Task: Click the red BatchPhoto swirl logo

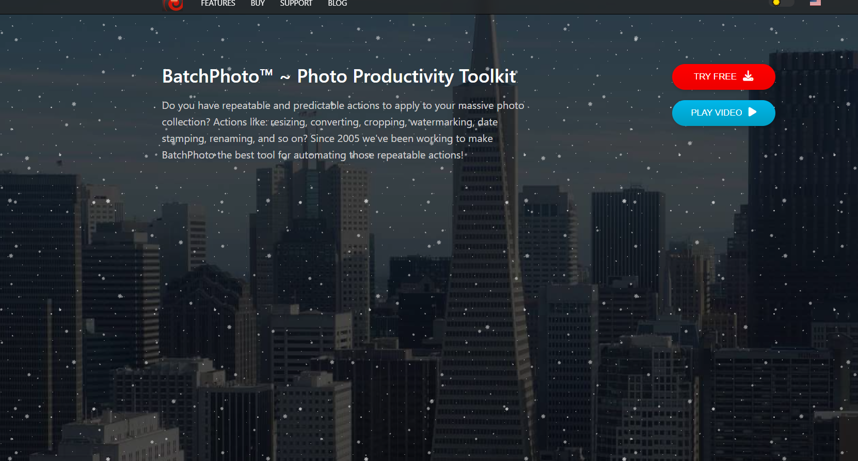Action: pyautogui.click(x=173, y=4)
